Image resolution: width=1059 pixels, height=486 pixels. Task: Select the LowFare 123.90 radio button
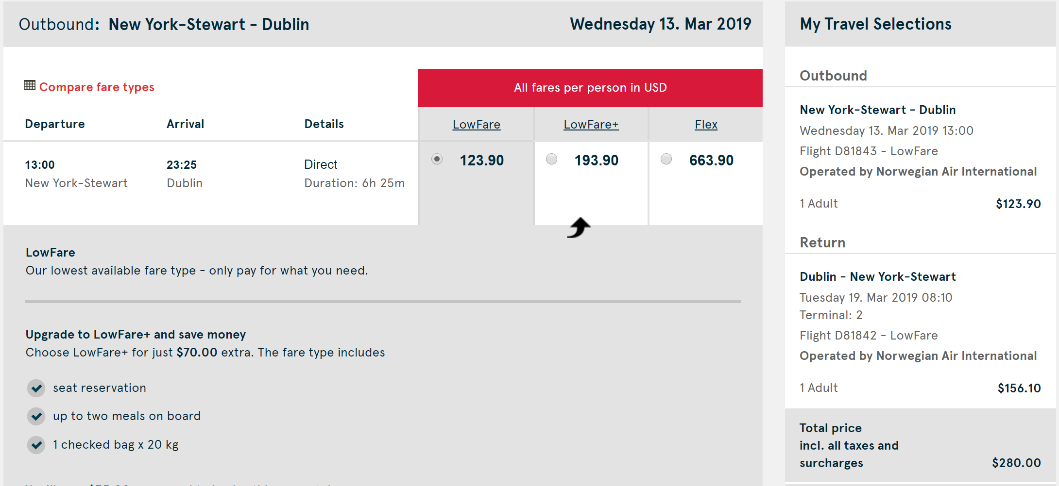click(x=437, y=159)
